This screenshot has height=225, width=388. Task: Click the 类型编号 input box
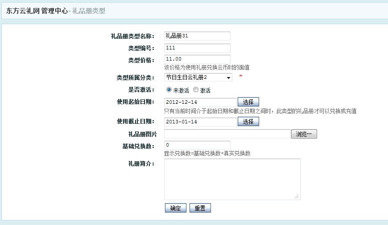(x=197, y=48)
